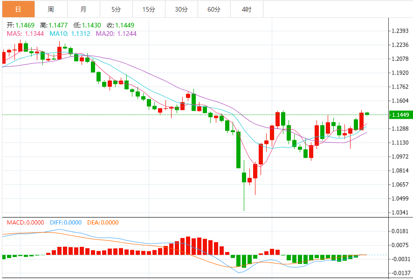This screenshot has height=279, width=413.
Task: Click the 1.0814 price axis label
Action: 400,171
